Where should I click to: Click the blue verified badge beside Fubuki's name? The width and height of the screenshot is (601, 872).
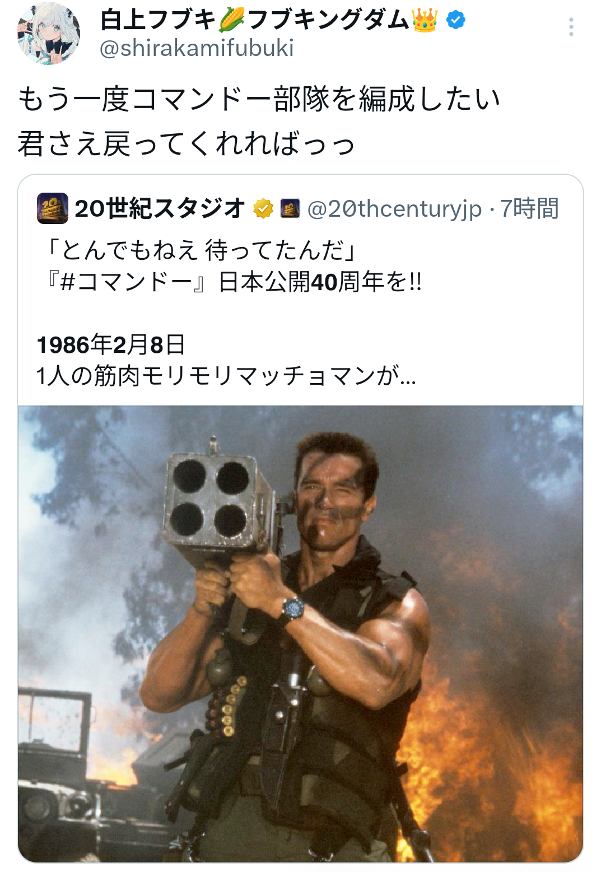[x=456, y=20]
